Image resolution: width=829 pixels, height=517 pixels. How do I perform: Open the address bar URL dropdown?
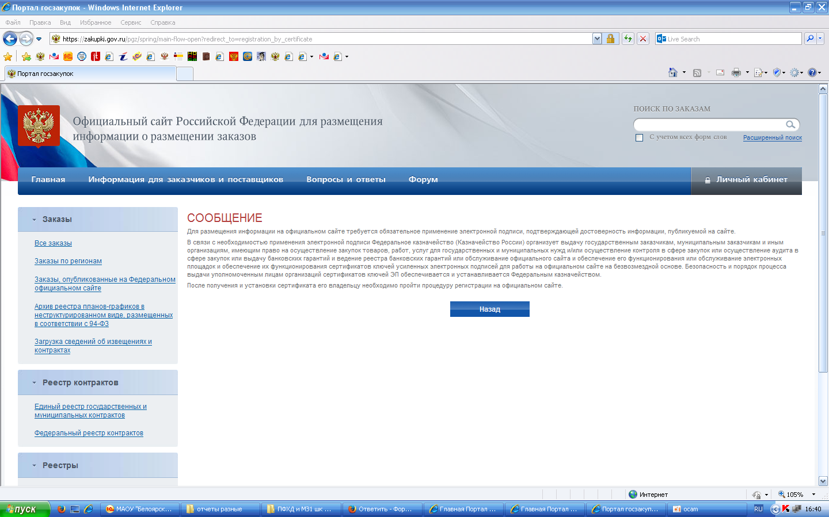pos(597,39)
